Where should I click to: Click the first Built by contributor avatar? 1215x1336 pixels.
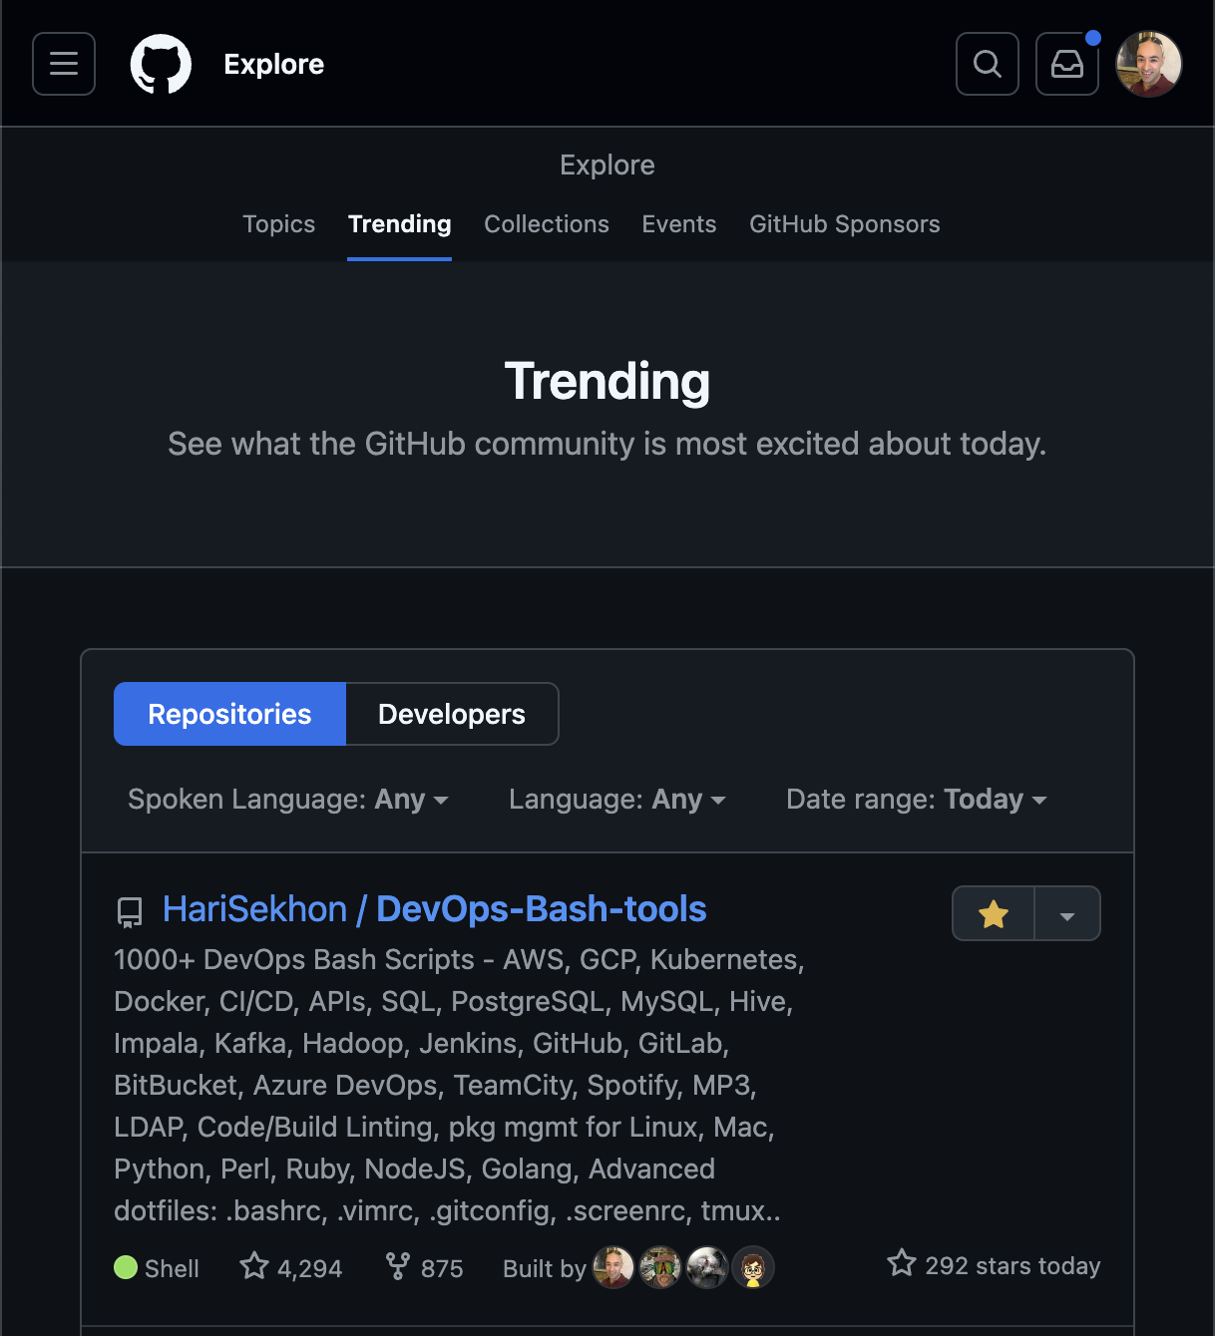tap(612, 1266)
